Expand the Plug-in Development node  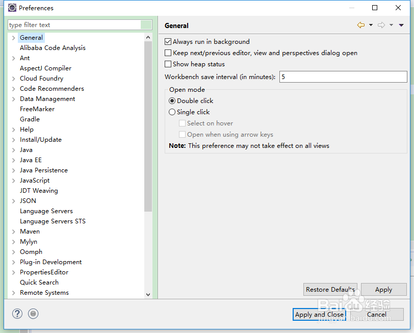pos(13,262)
